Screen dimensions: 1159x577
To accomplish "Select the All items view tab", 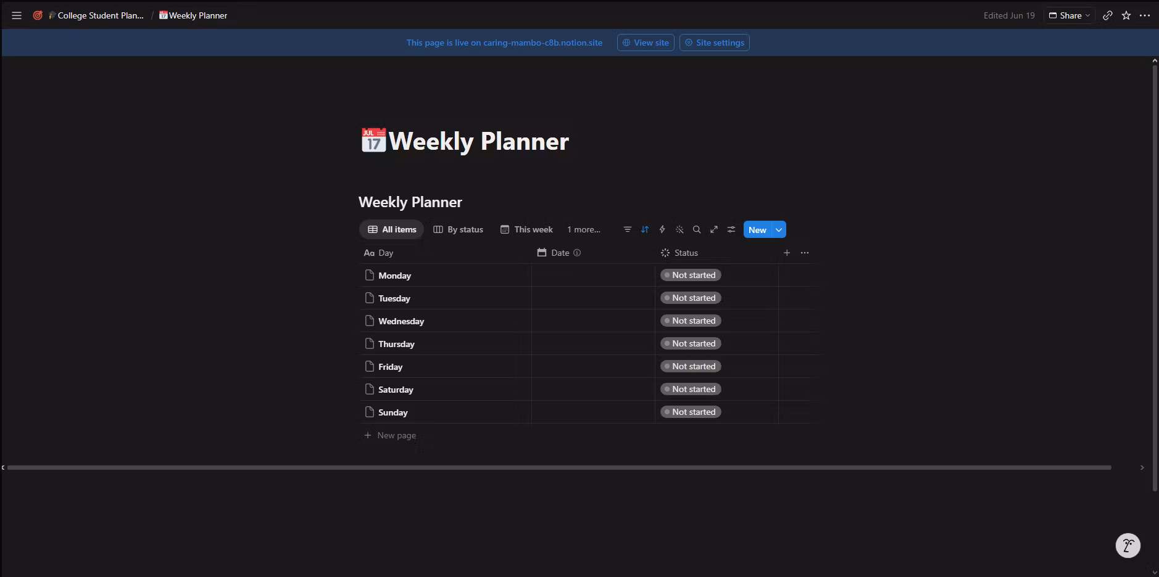I will point(392,229).
